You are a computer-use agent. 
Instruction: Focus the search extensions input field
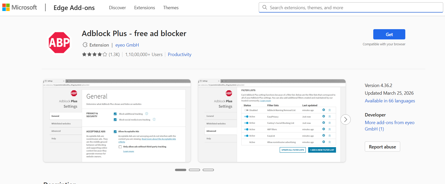pos(351,7)
